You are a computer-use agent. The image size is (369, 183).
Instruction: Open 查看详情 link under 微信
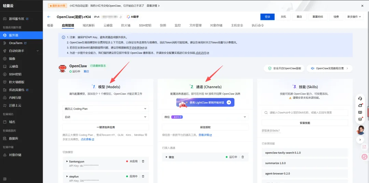[x=205, y=135]
